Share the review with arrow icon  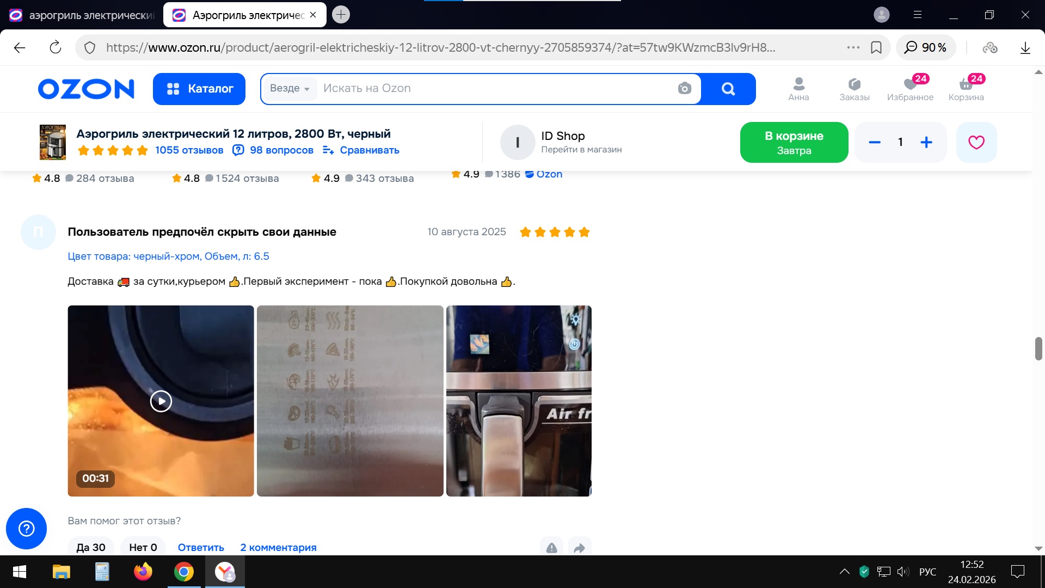point(579,547)
